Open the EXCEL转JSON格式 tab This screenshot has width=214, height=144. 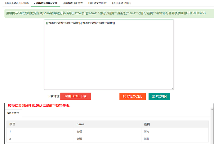click(17, 3)
